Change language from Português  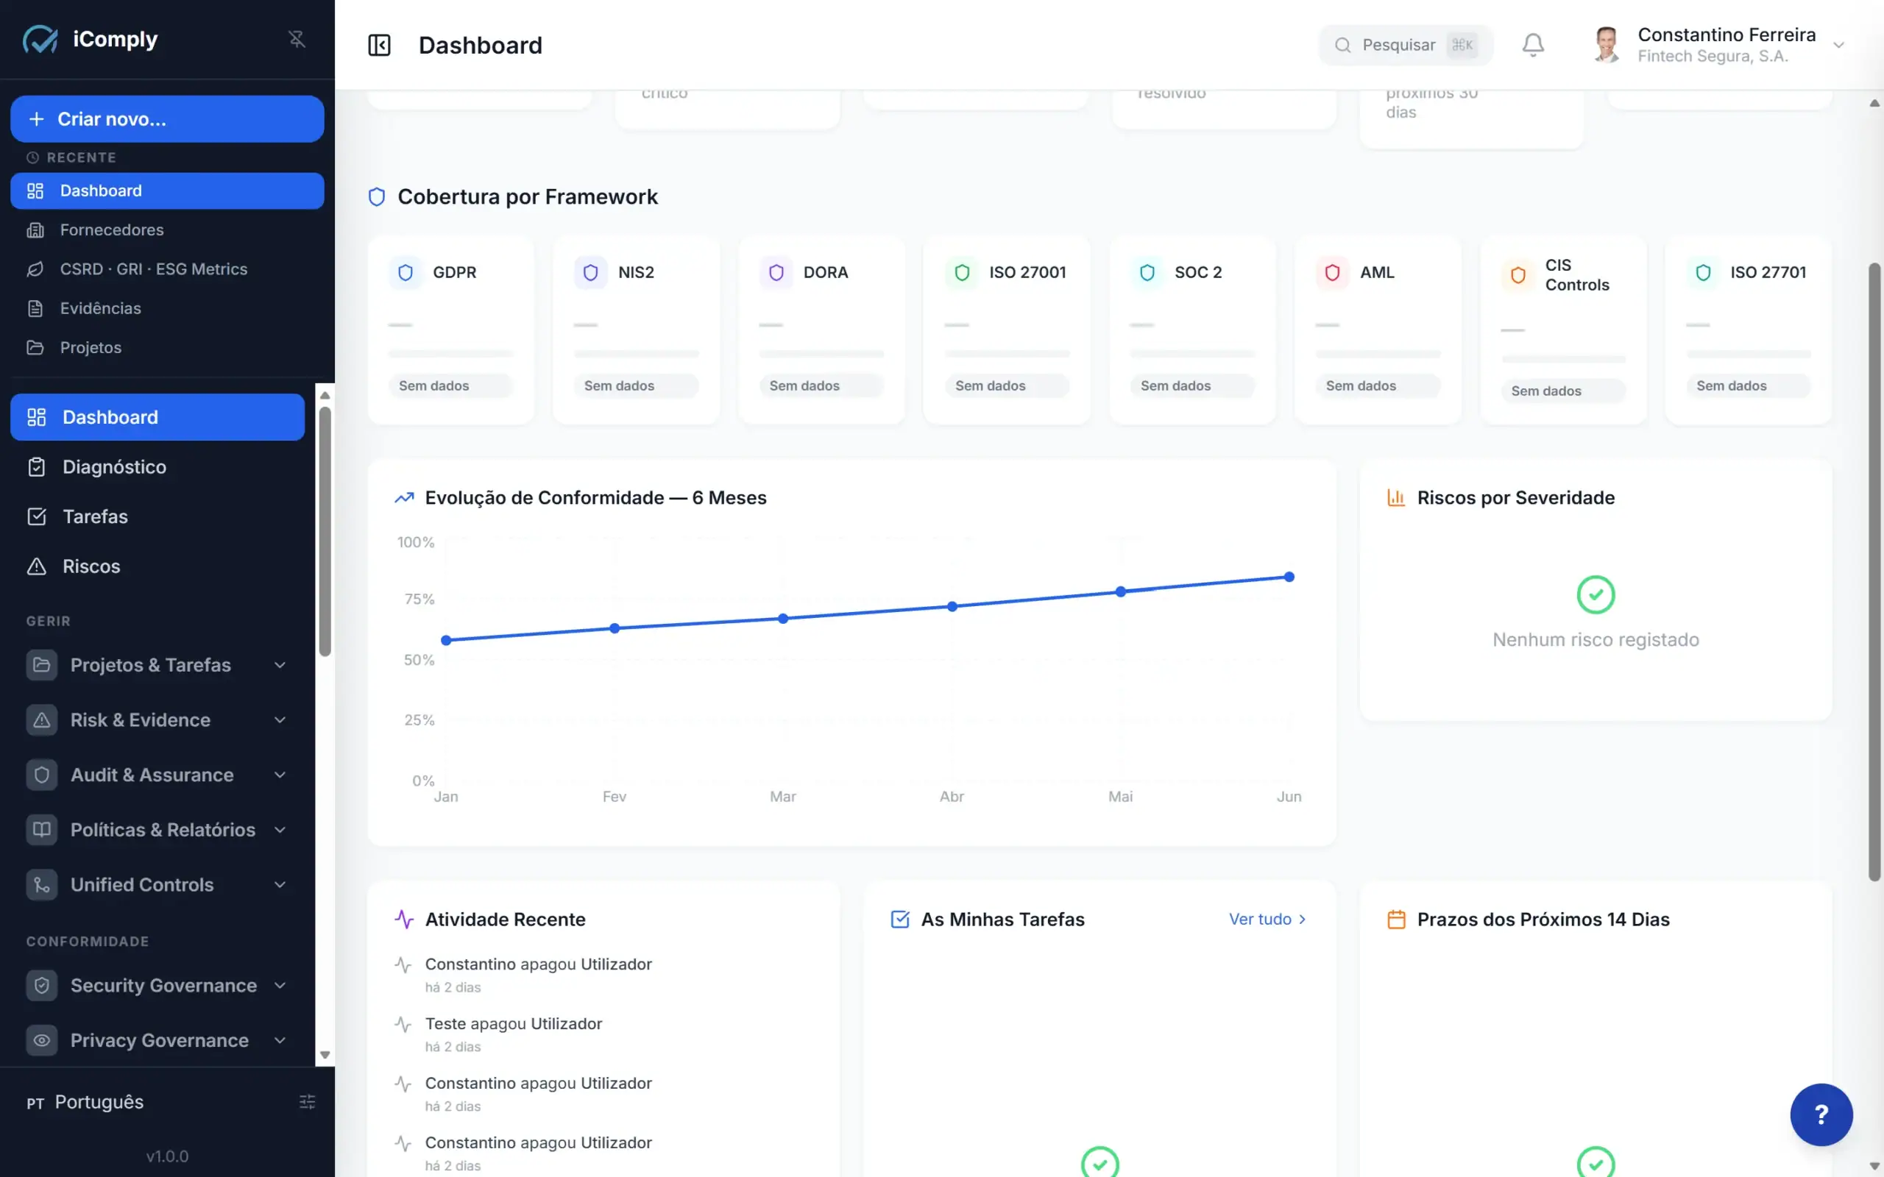(85, 1102)
